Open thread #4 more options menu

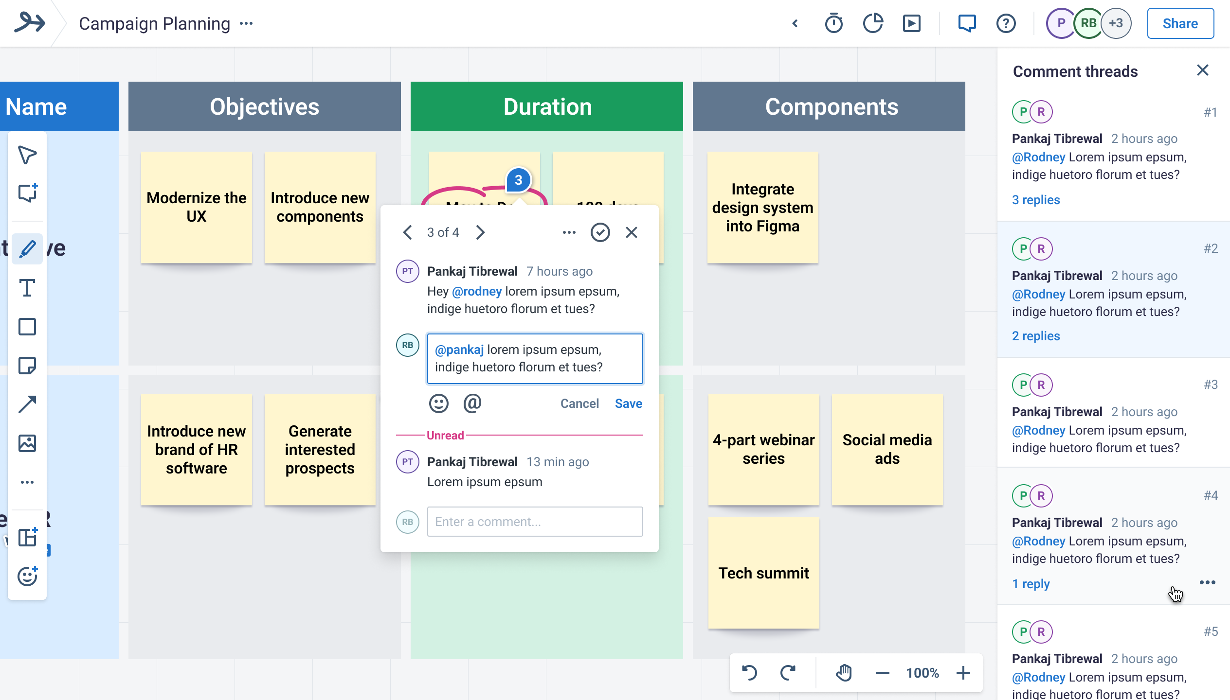(1207, 582)
